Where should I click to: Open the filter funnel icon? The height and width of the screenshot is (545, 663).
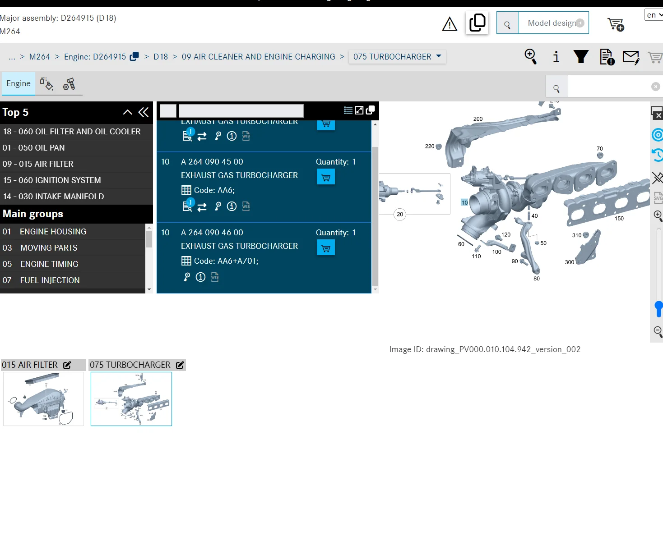point(581,57)
